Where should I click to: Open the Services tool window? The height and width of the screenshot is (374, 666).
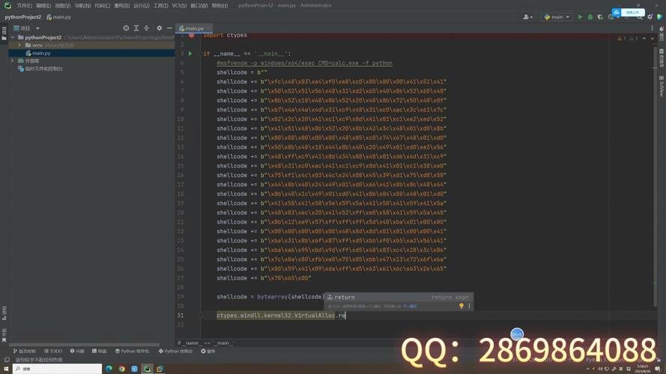(x=208, y=351)
